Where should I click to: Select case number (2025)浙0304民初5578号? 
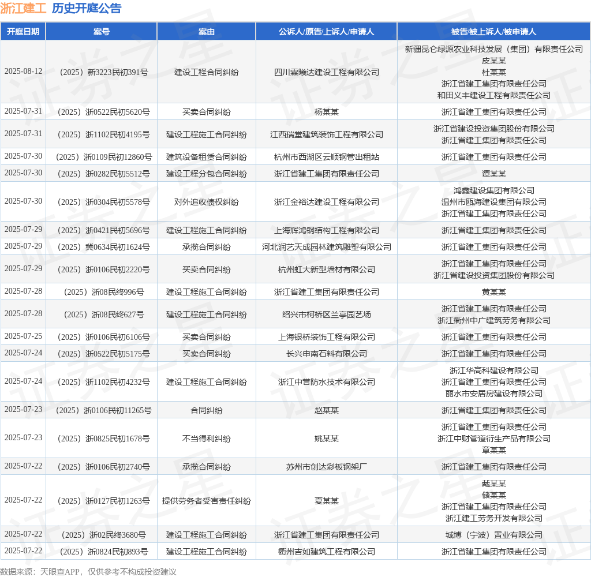[104, 202]
